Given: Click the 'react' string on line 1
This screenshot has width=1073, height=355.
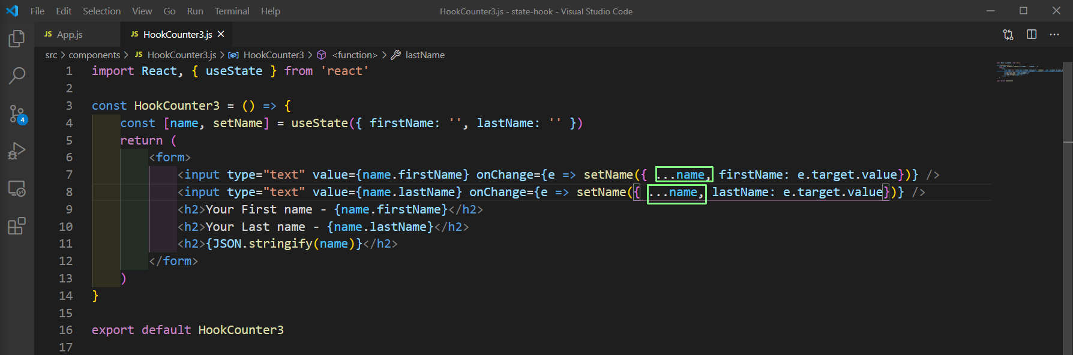Looking at the screenshot, I should point(344,71).
